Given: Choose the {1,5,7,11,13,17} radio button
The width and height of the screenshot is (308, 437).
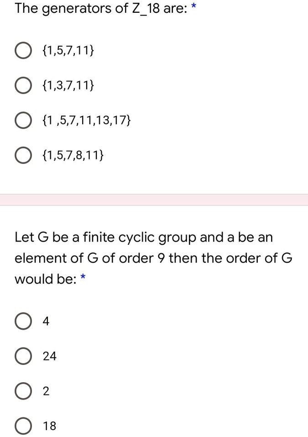Looking at the screenshot, I should point(23,121).
